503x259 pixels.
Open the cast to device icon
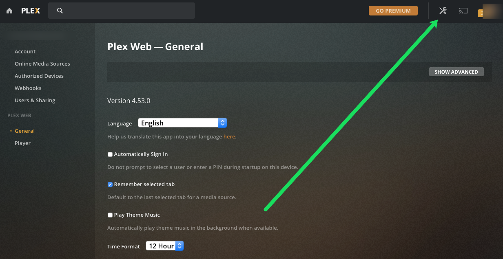click(x=463, y=11)
